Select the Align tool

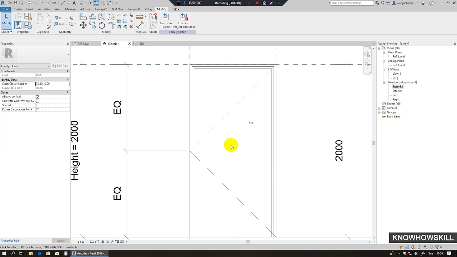tap(83, 16)
